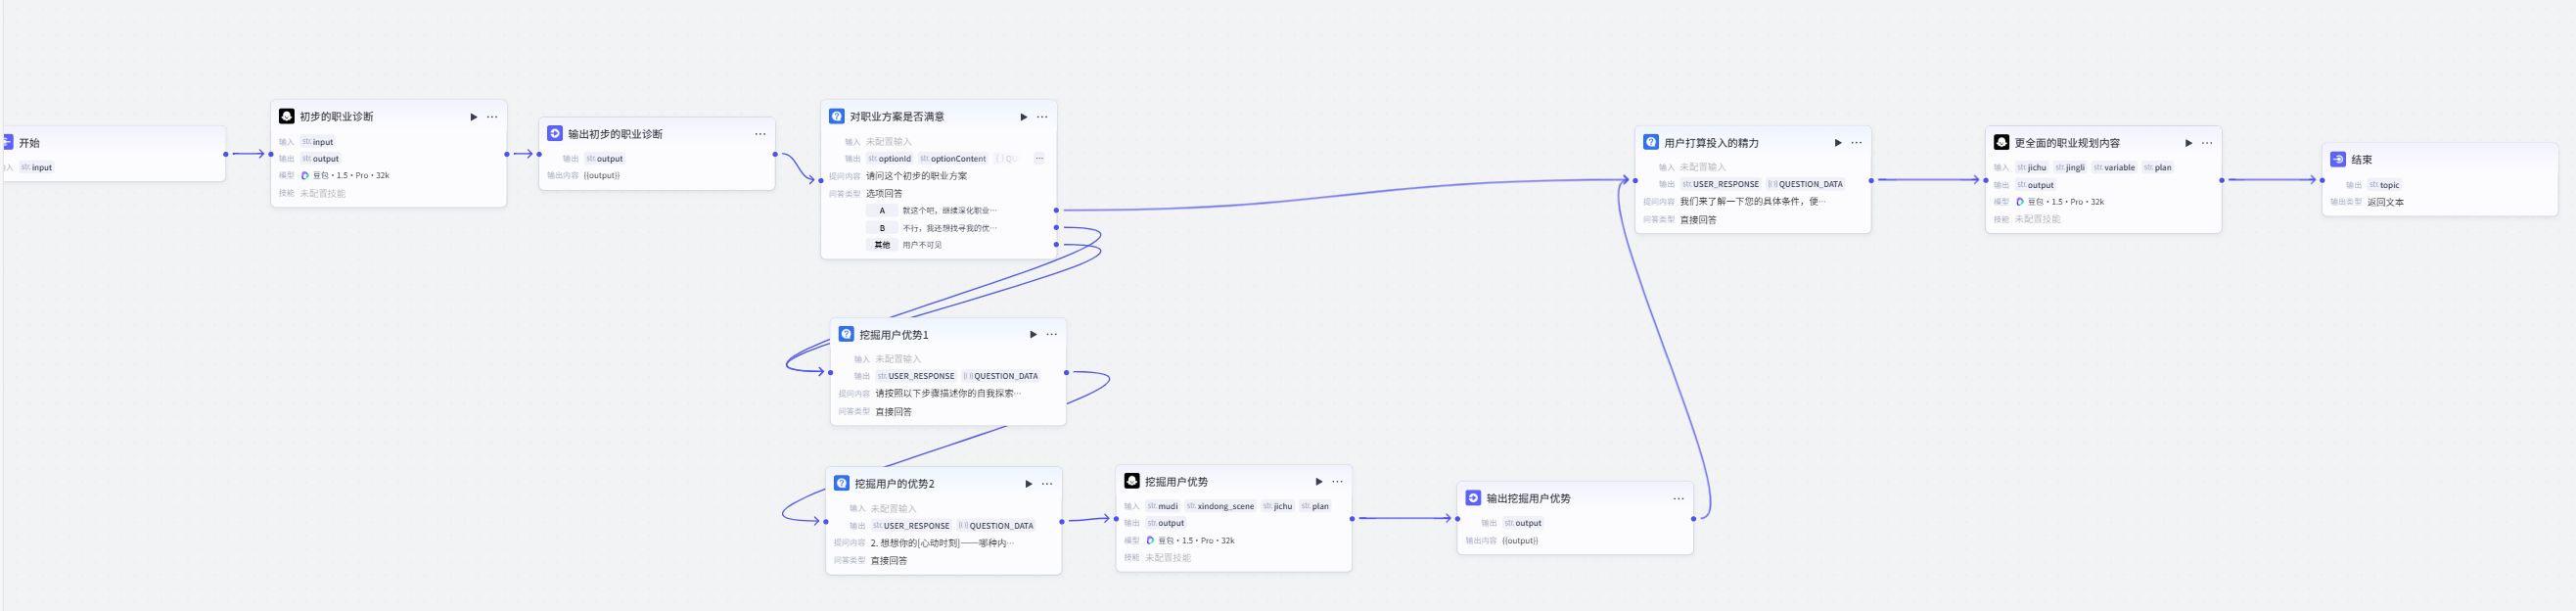Screen dimensions: 2576x611
Task: Click 选项回答 answer type text
Action: click(x=884, y=194)
